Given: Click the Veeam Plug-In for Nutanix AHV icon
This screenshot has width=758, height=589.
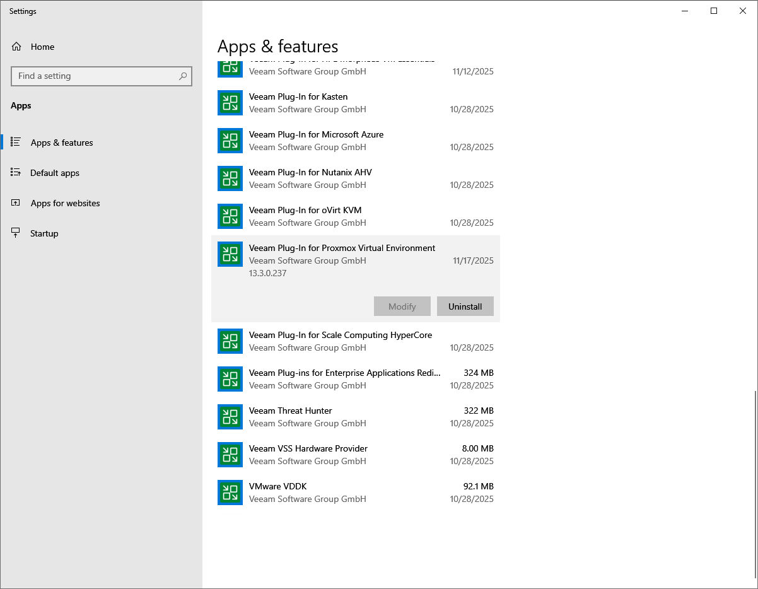Looking at the screenshot, I should (x=230, y=178).
